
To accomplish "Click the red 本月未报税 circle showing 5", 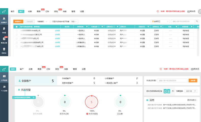I will coord(91,102).
